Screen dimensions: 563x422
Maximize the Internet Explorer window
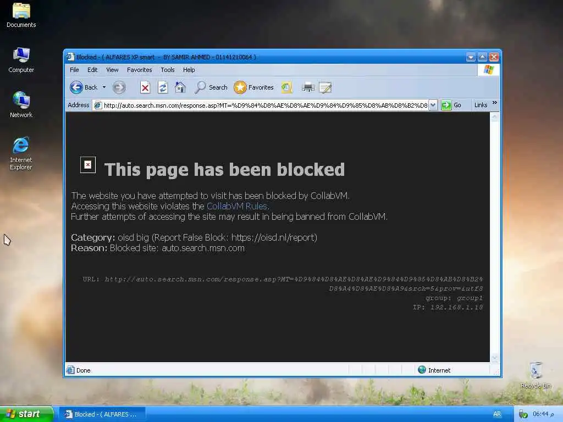pos(482,57)
